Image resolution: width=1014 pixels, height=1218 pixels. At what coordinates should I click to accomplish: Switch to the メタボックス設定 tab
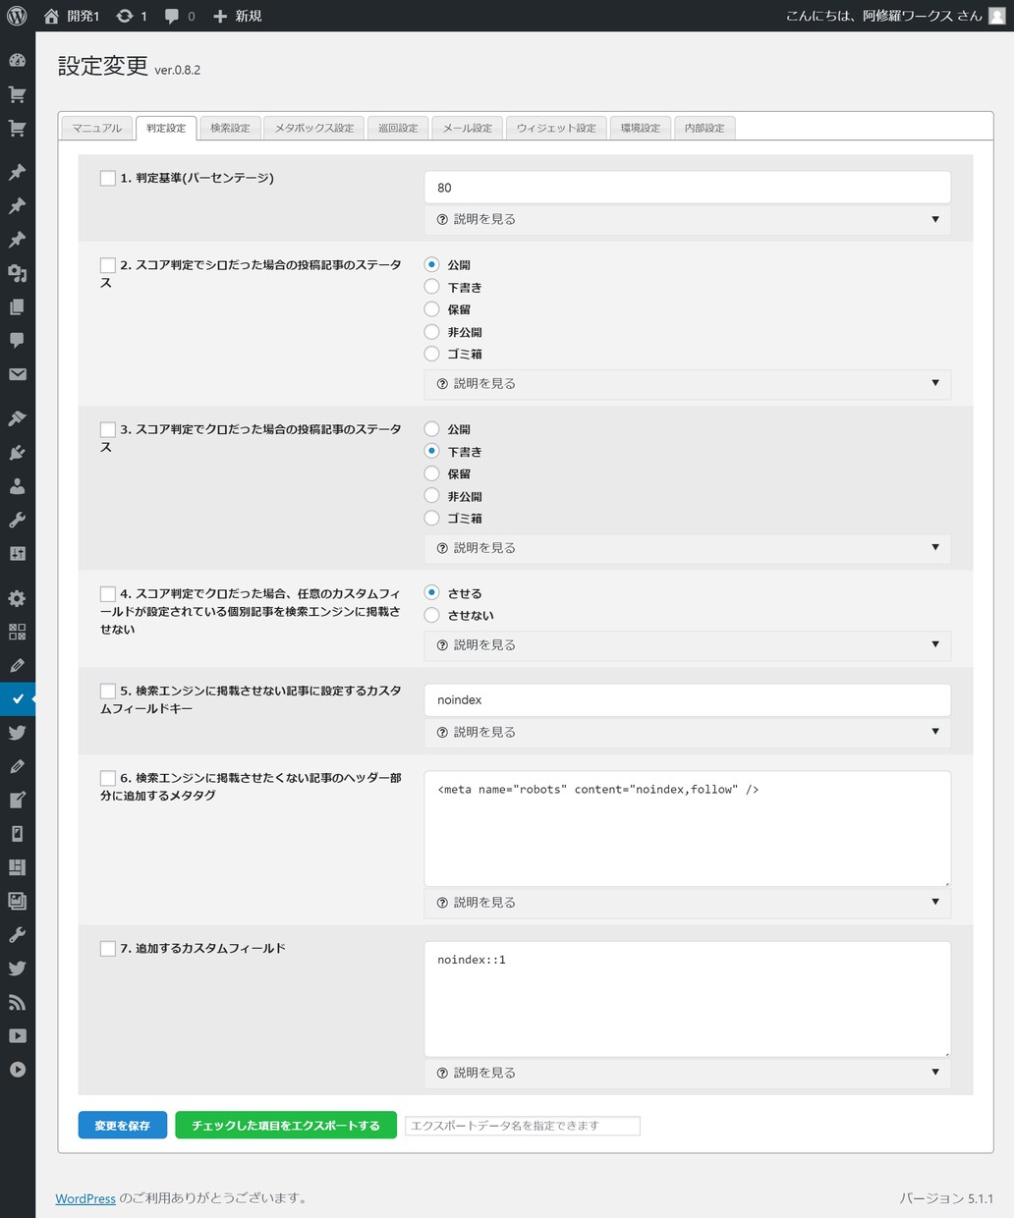[314, 128]
